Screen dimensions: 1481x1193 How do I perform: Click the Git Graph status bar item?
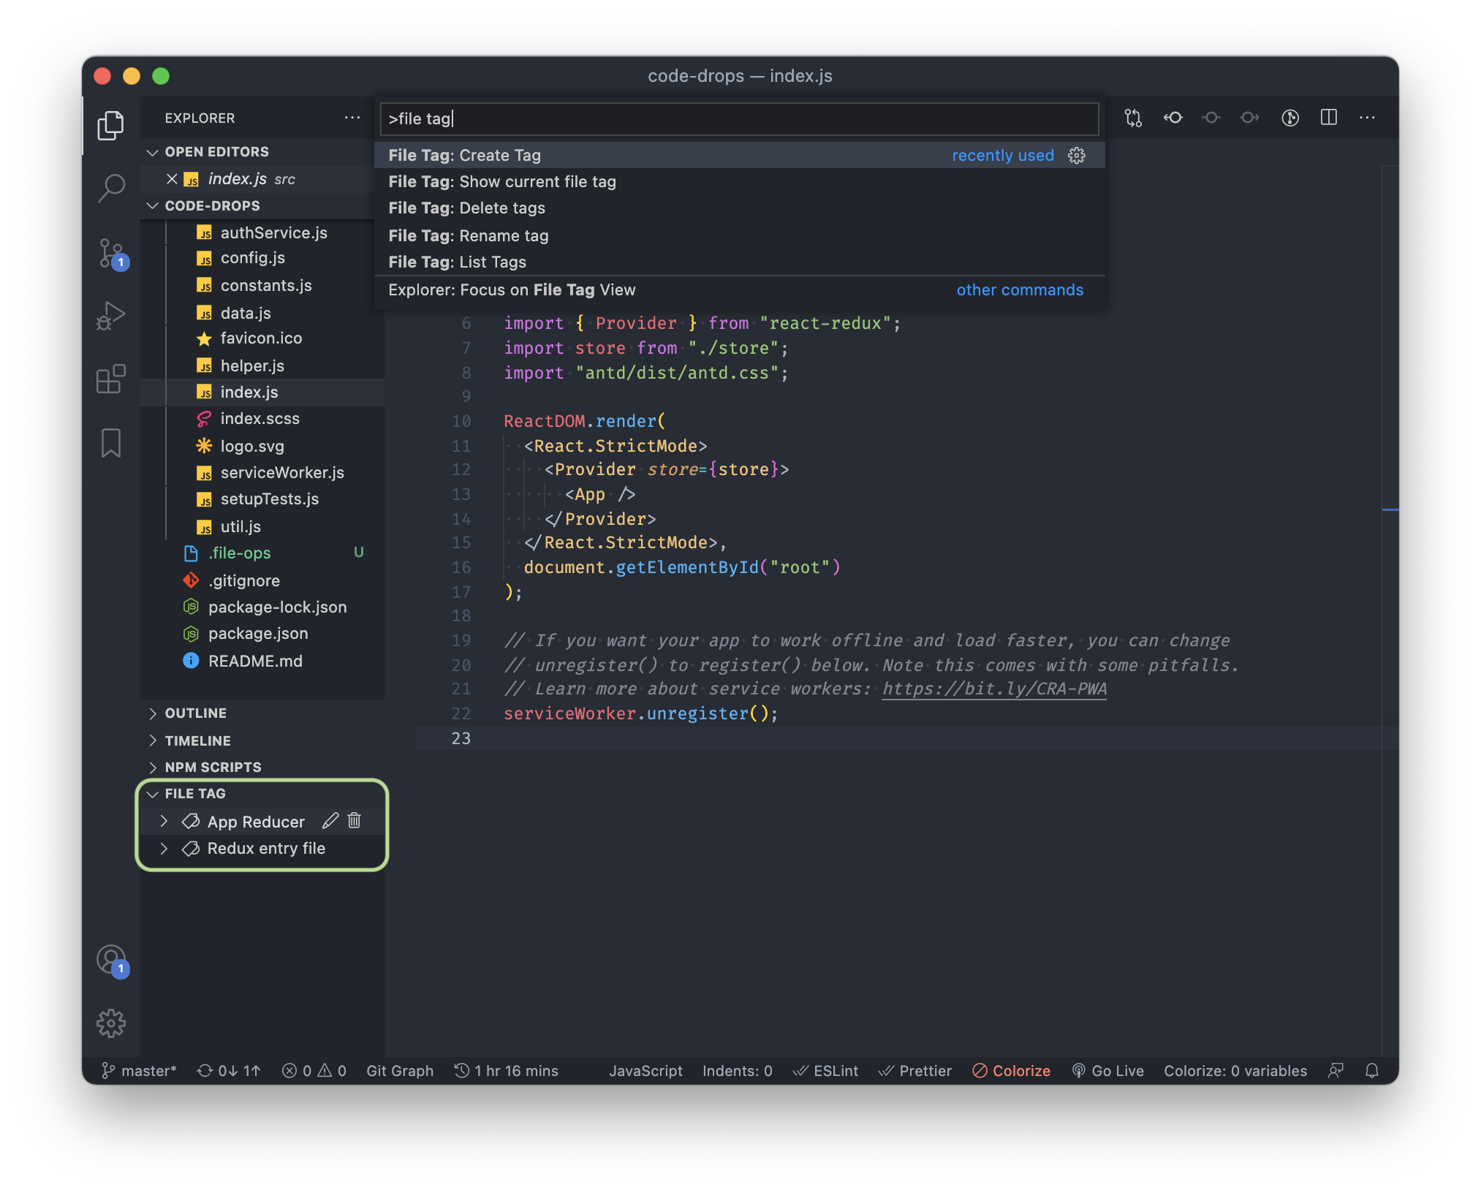pyautogui.click(x=399, y=1070)
